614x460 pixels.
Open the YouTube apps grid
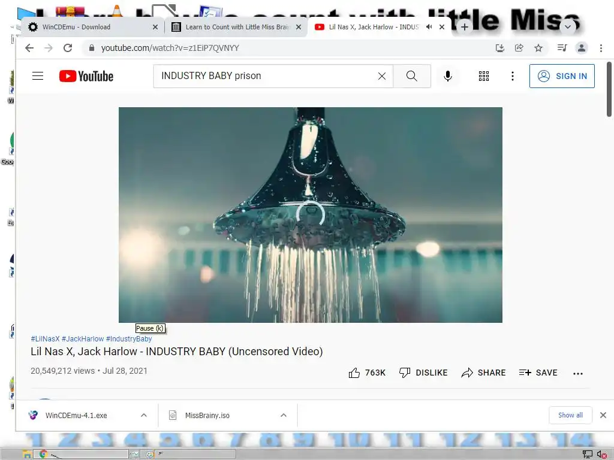pyautogui.click(x=484, y=76)
